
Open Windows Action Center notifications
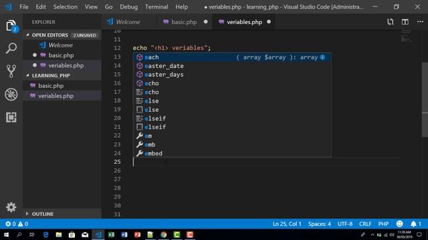pyautogui.click(x=419, y=235)
